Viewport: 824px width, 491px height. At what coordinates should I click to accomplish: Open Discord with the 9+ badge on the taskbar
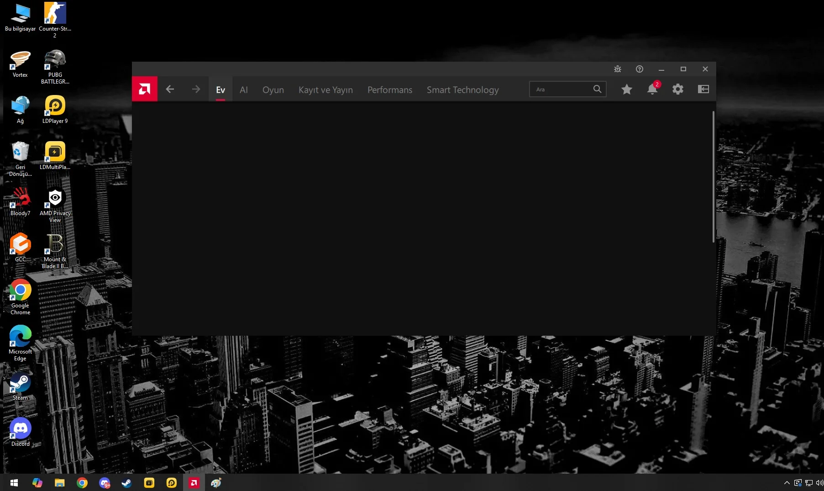105,483
